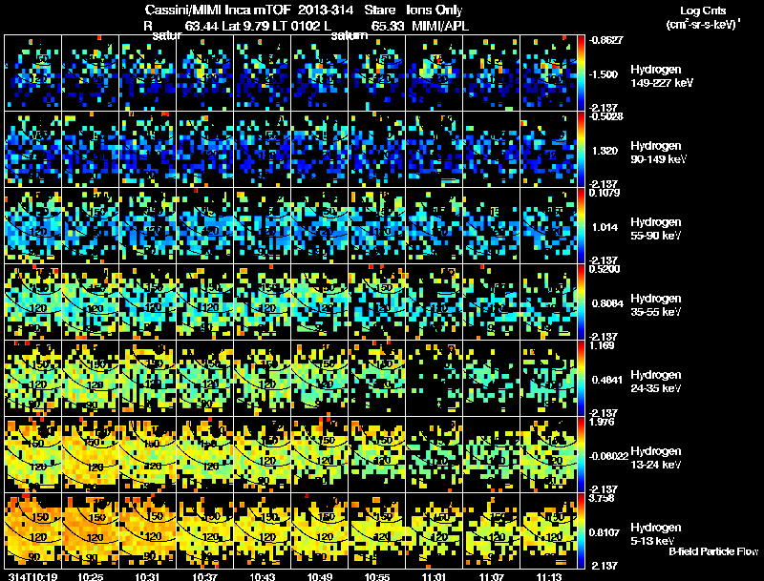
Task: Click the 'MIMI/APL' header text
Action: coord(440,26)
